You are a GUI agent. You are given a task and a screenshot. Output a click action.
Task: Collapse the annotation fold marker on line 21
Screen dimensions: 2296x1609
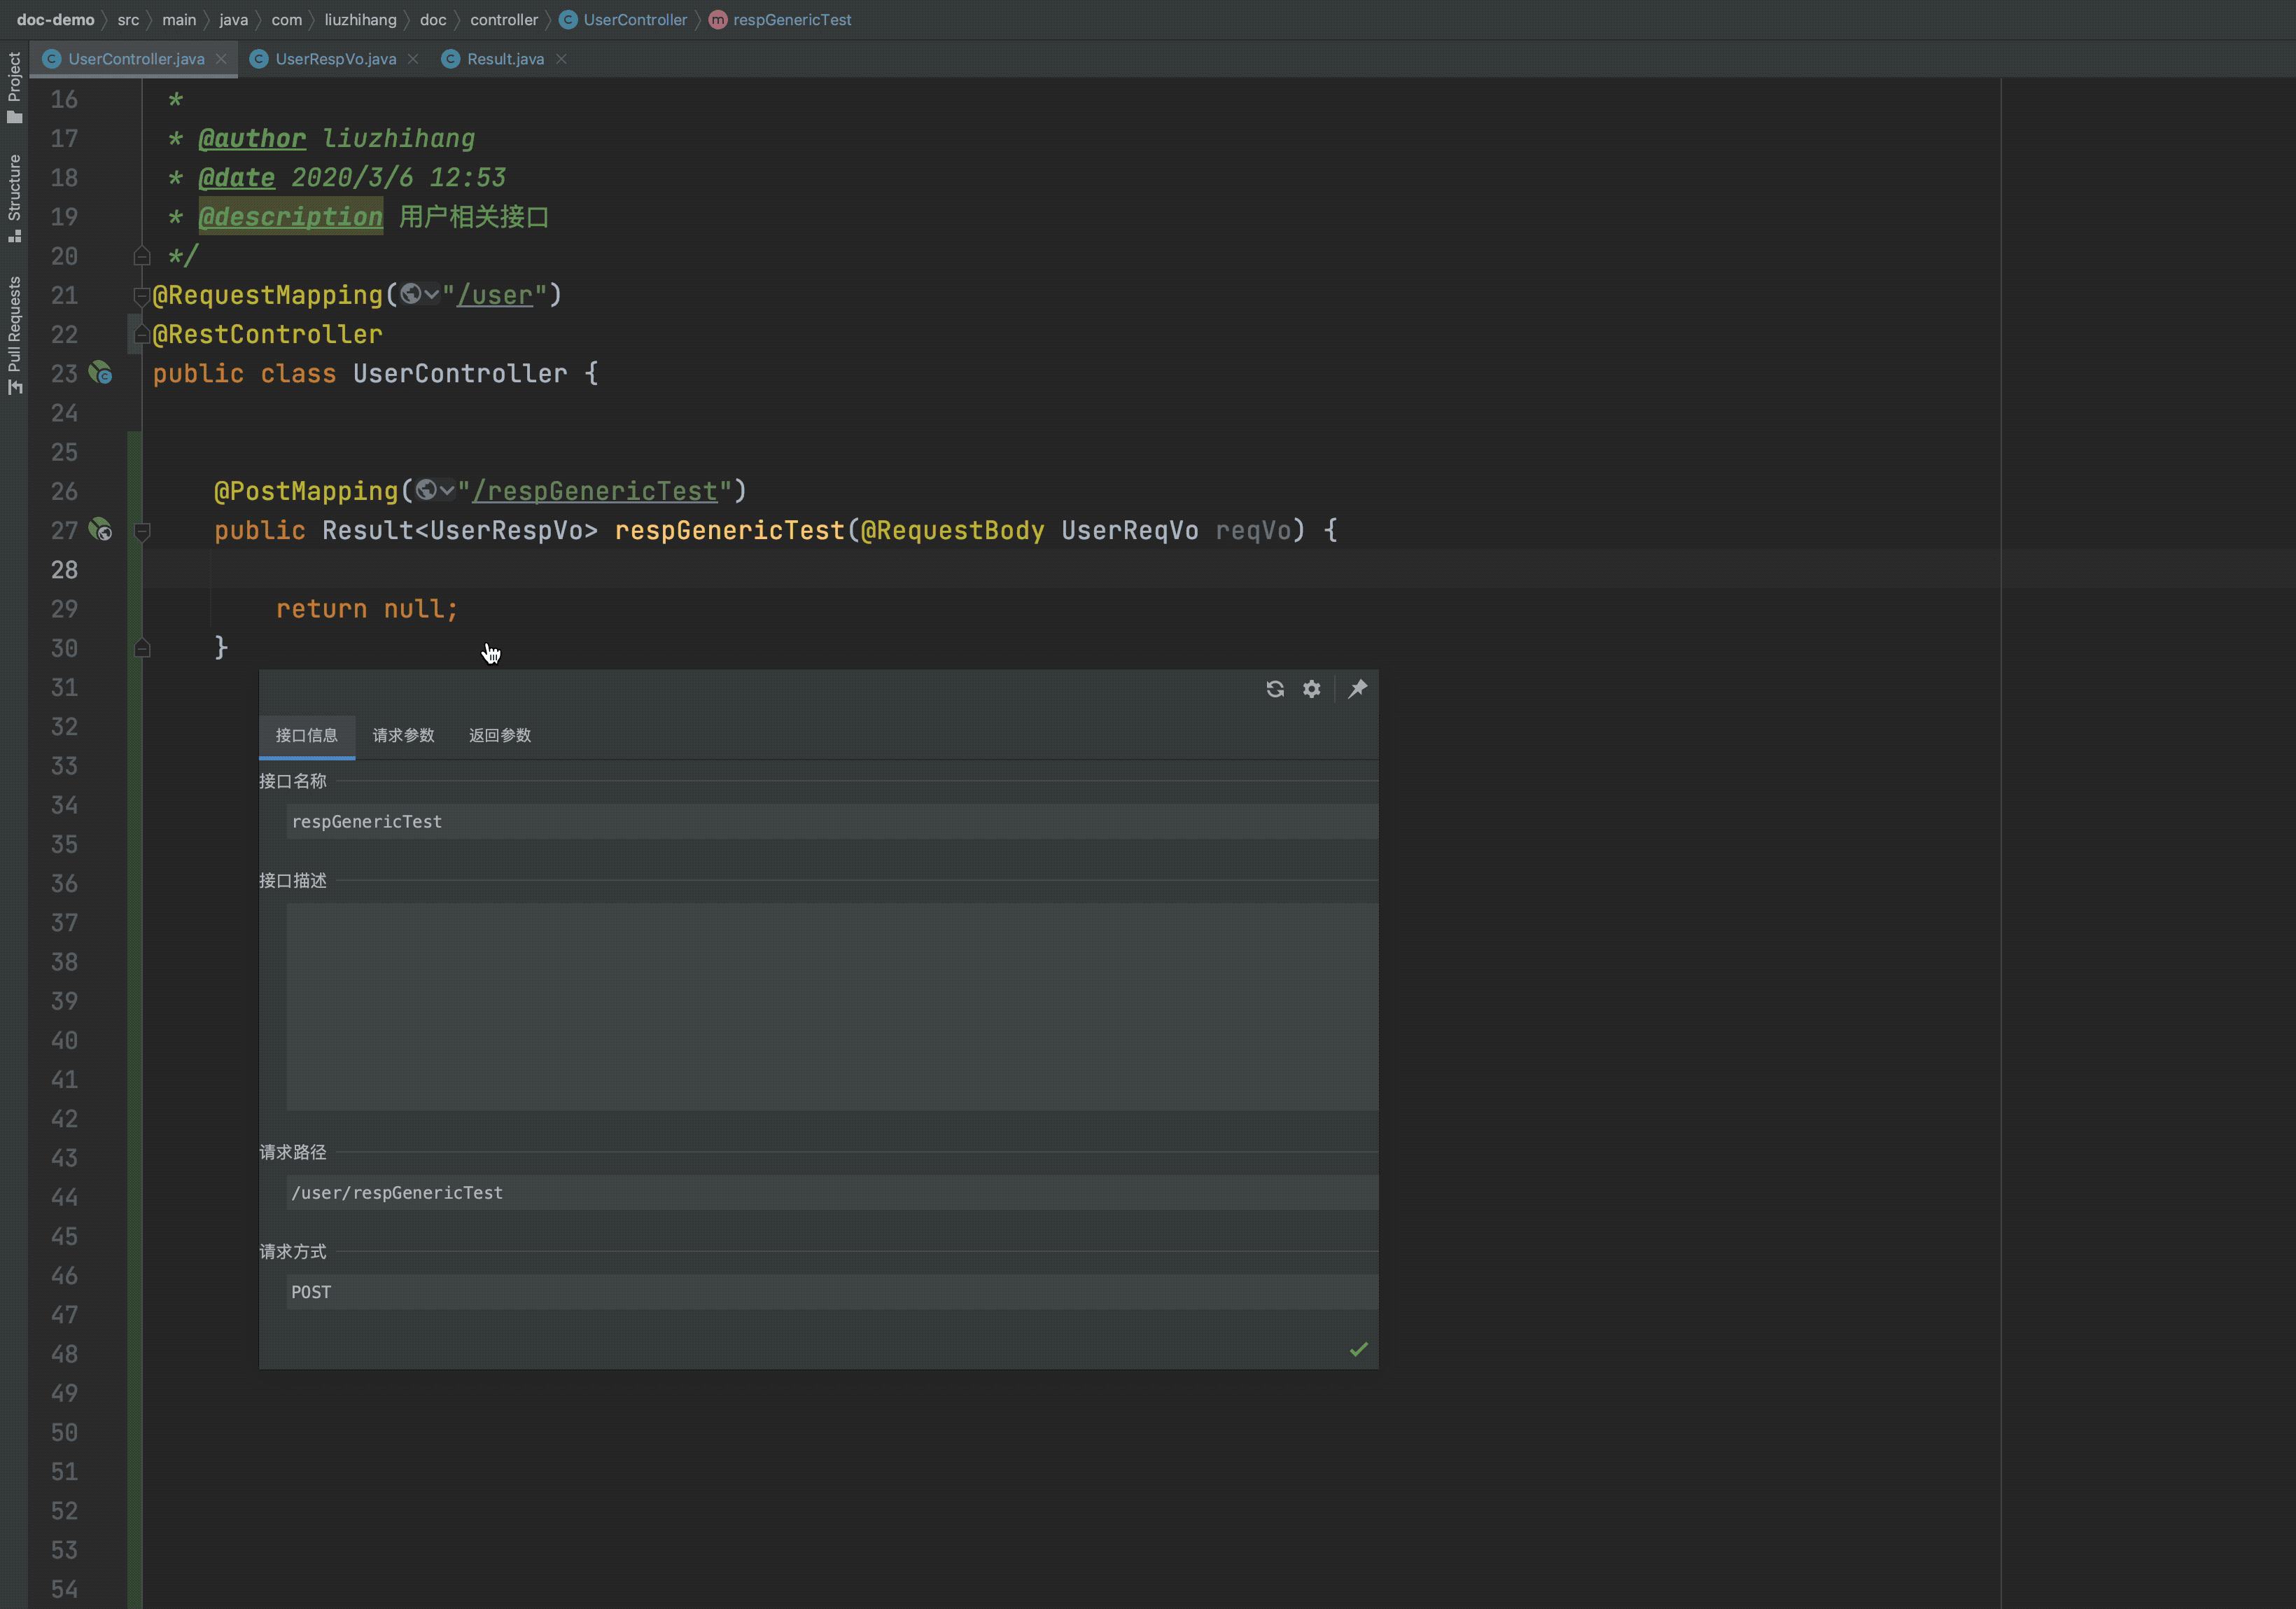141,296
